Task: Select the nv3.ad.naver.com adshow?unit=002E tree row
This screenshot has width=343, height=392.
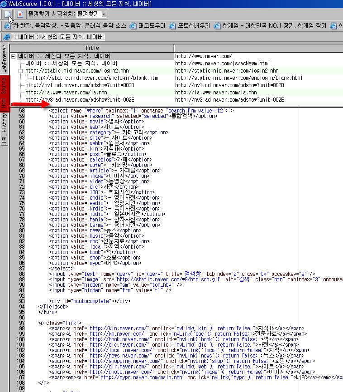Action: tap(80, 100)
